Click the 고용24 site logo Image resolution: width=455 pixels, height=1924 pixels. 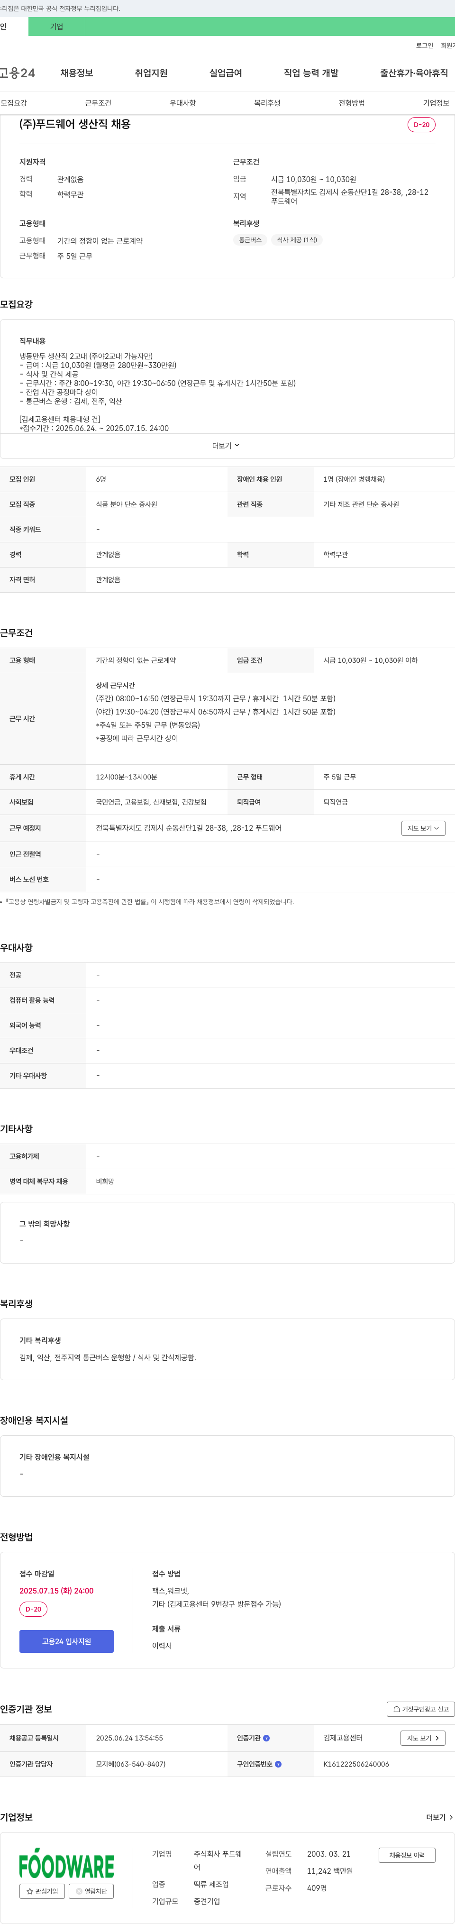(x=17, y=73)
